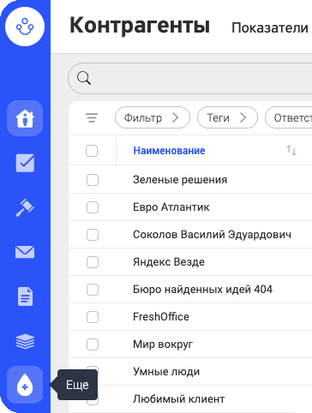Open the FreshOffice record
Image resolution: width=312 pixels, height=413 pixels.
tap(161, 317)
